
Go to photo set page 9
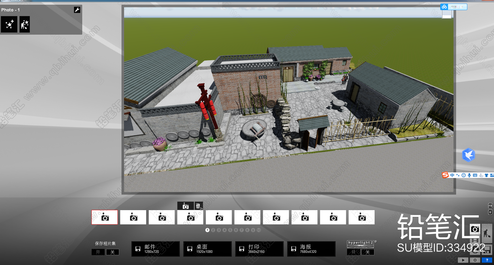[x=253, y=230]
